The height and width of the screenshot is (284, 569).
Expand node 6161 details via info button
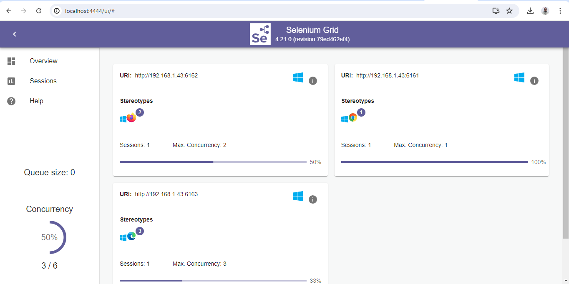click(x=534, y=81)
